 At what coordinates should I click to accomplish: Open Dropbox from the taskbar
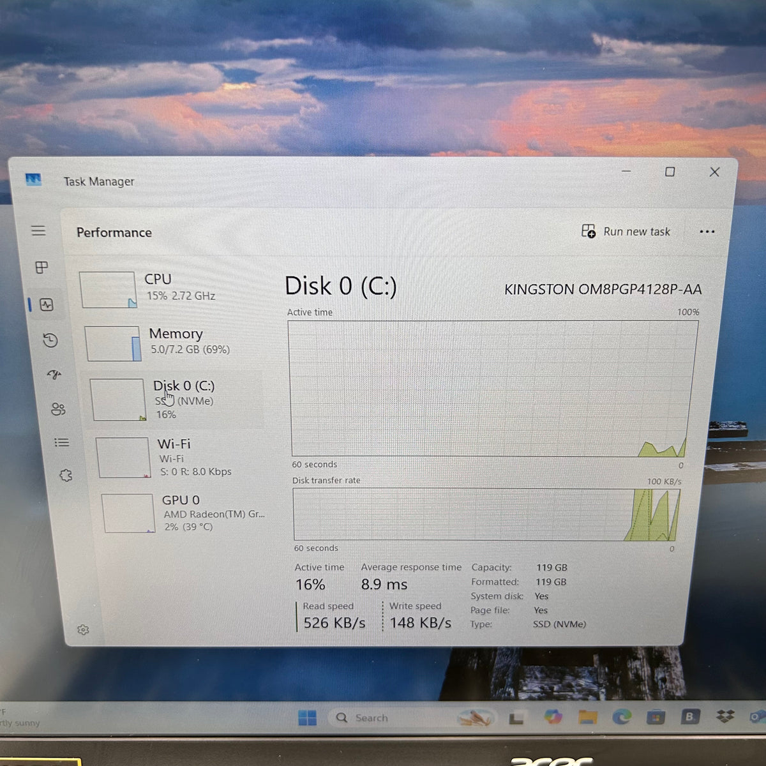click(x=725, y=717)
